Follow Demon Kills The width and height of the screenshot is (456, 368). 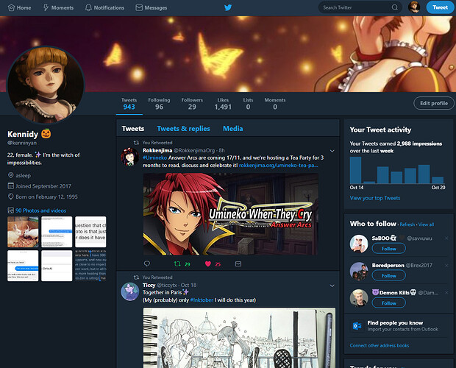(x=389, y=302)
